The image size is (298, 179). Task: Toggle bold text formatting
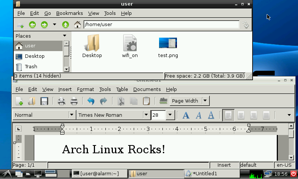186,115
